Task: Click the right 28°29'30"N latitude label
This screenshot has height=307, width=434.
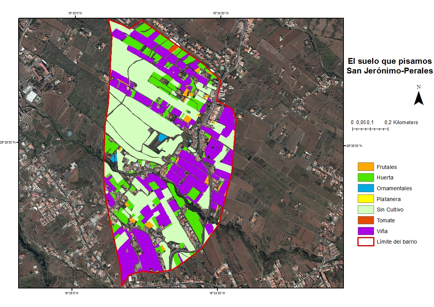Action: click(x=354, y=146)
